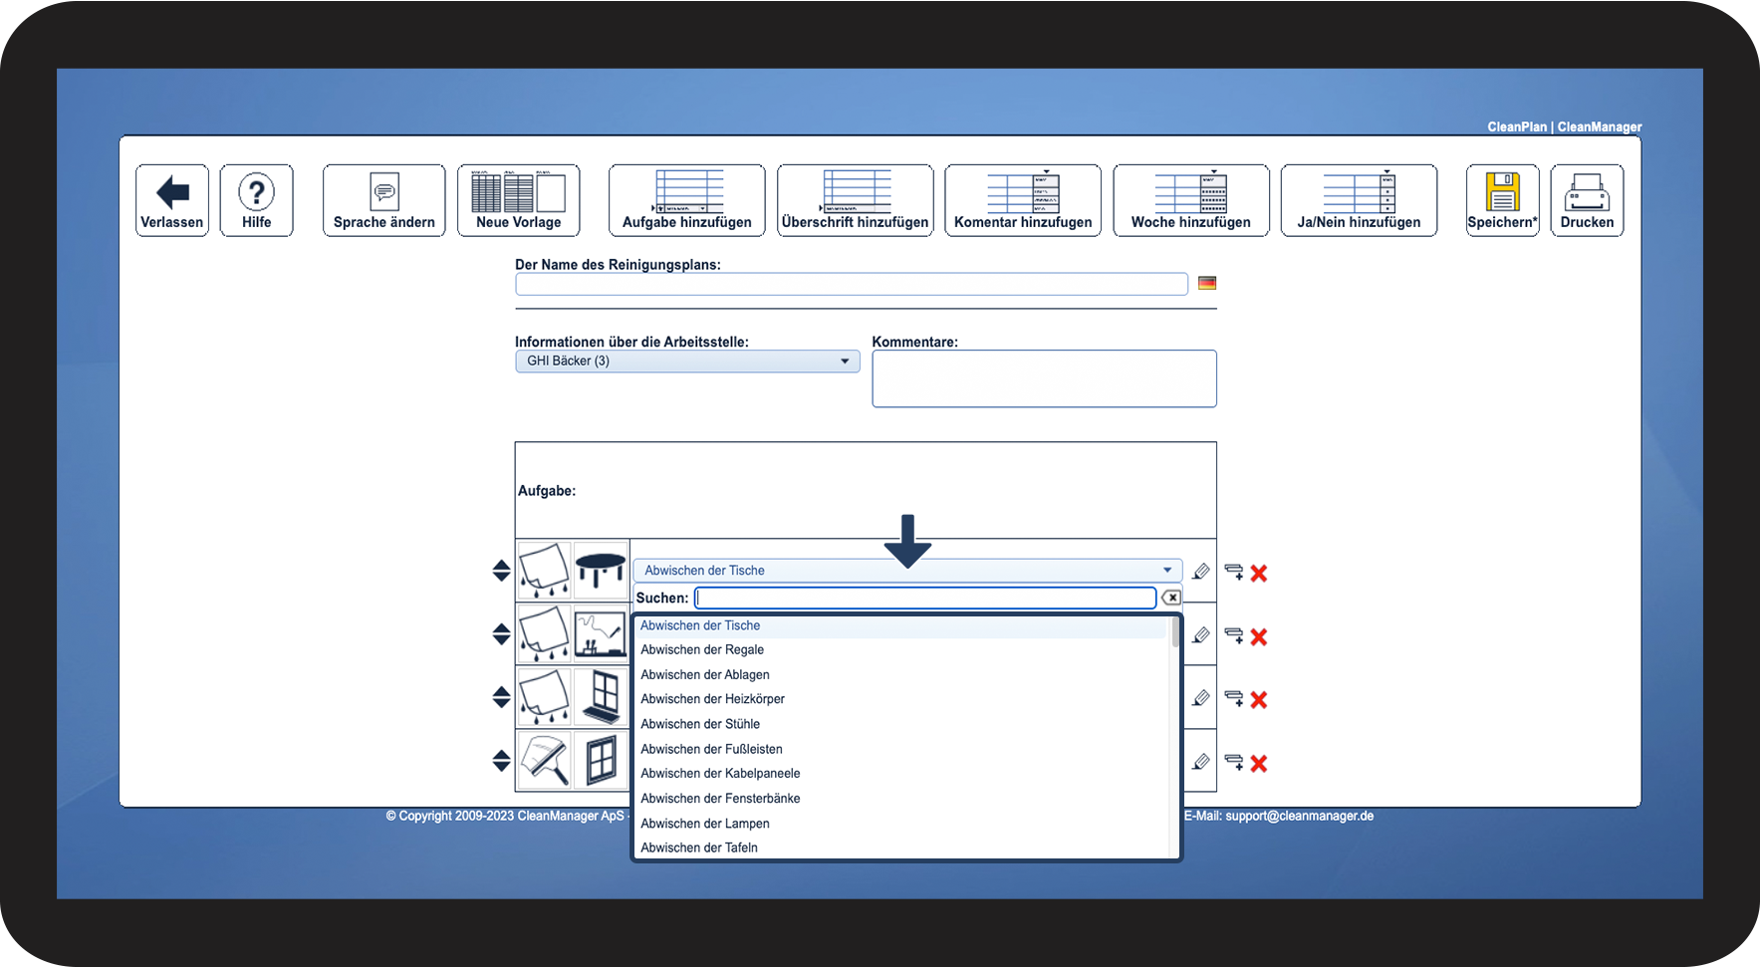
Task: Click reorder arrows of the squeegee window row
Action: 501,761
